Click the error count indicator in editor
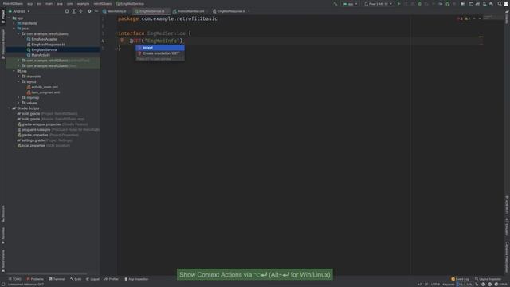 [460, 18]
